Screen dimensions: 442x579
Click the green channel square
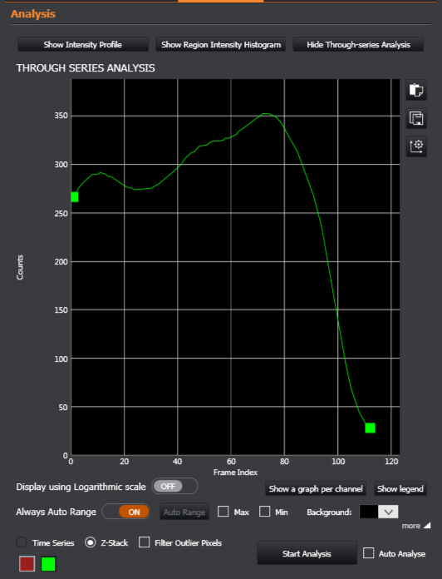coord(48,564)
